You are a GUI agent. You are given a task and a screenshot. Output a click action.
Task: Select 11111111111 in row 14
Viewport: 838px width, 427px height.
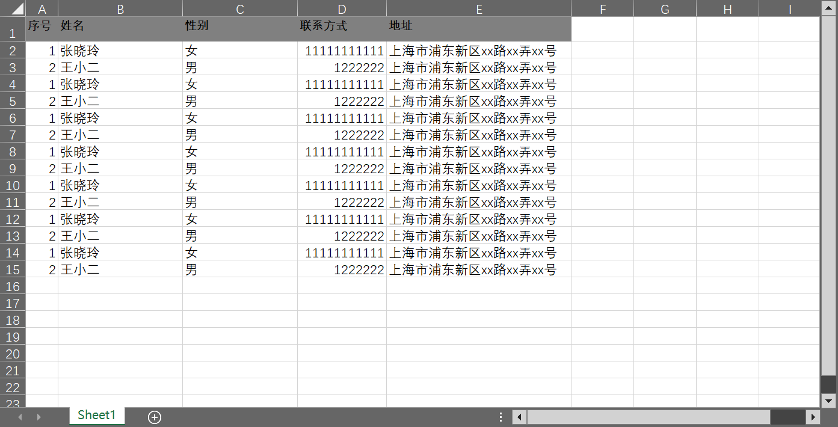tap(342, 252)
